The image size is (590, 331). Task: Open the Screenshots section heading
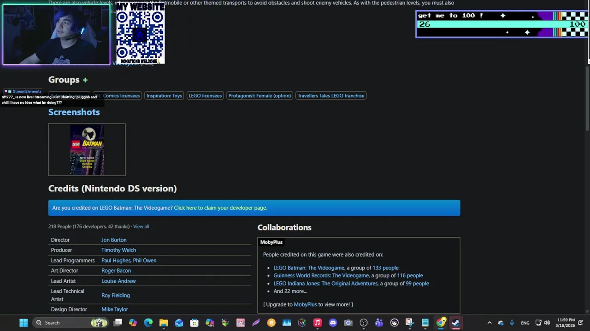point(74,112)
